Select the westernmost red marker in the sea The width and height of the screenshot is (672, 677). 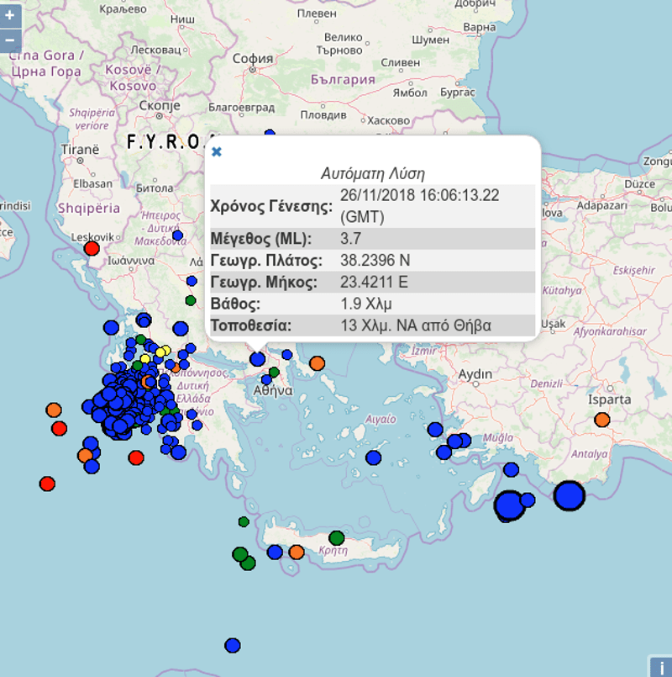pyautogui.click(x=47, y=484)
